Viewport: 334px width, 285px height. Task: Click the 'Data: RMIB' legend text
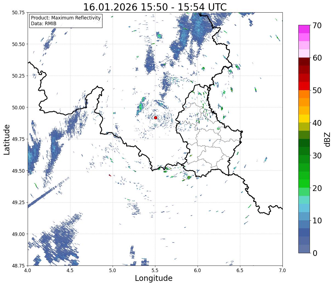44,24
